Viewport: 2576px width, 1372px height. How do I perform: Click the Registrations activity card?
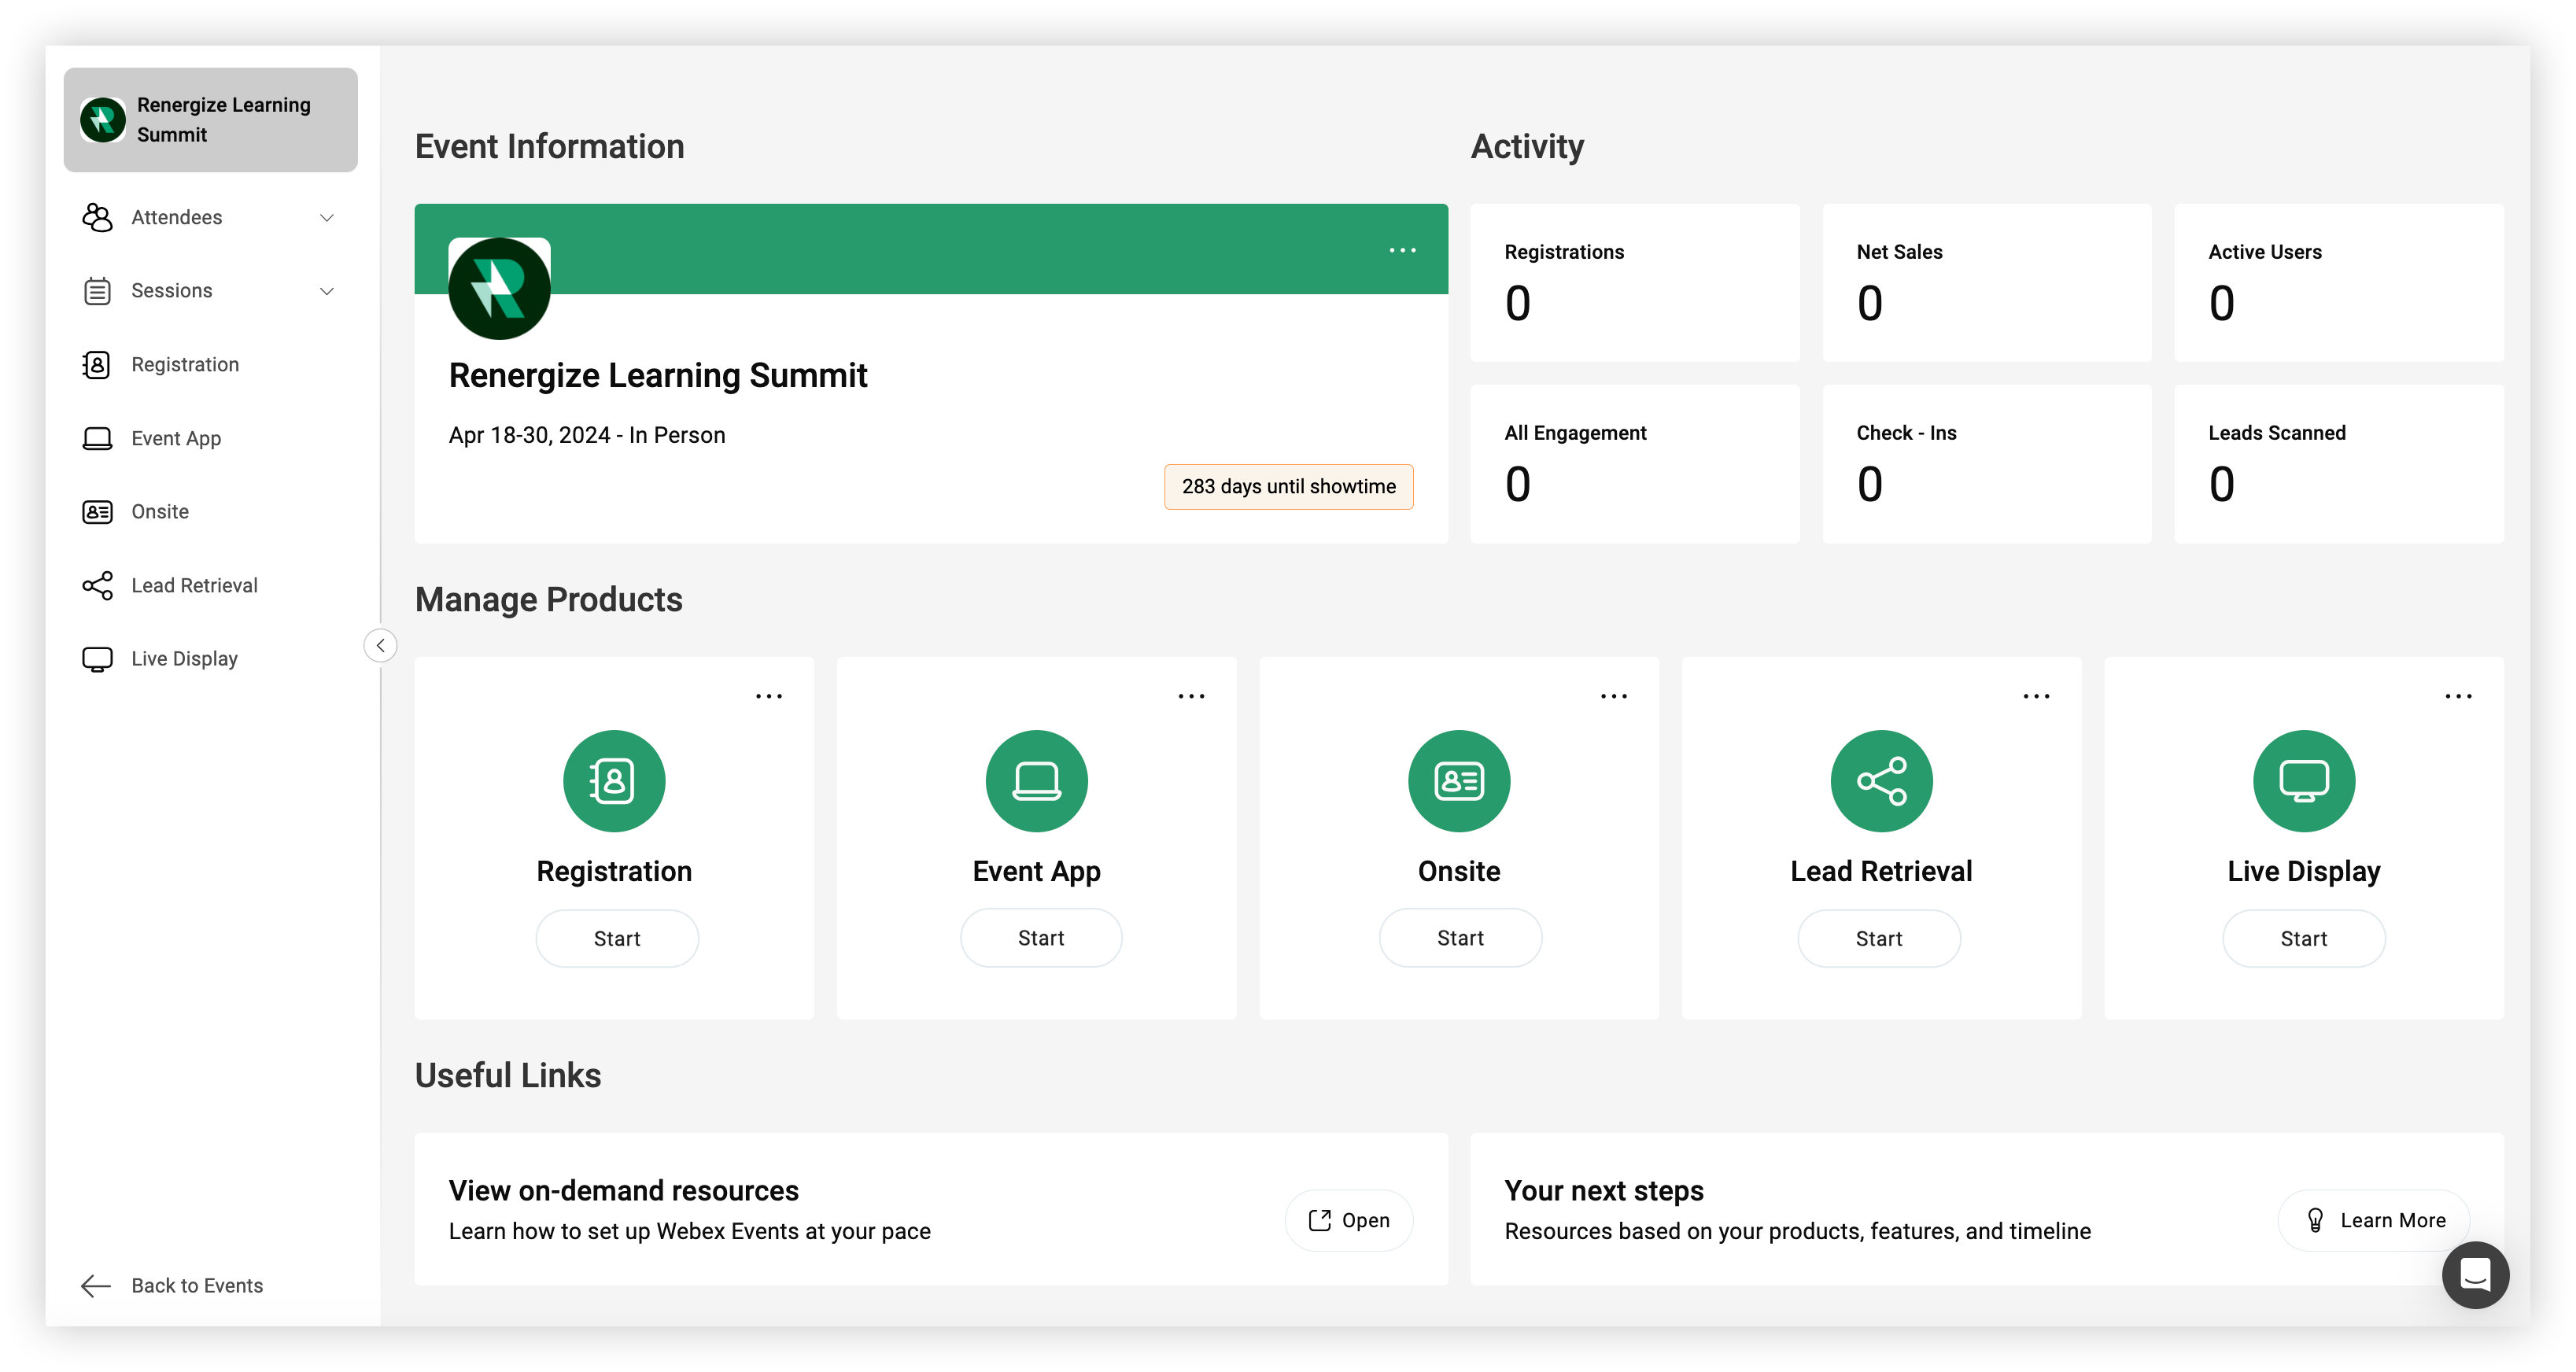click(1635, 283)
